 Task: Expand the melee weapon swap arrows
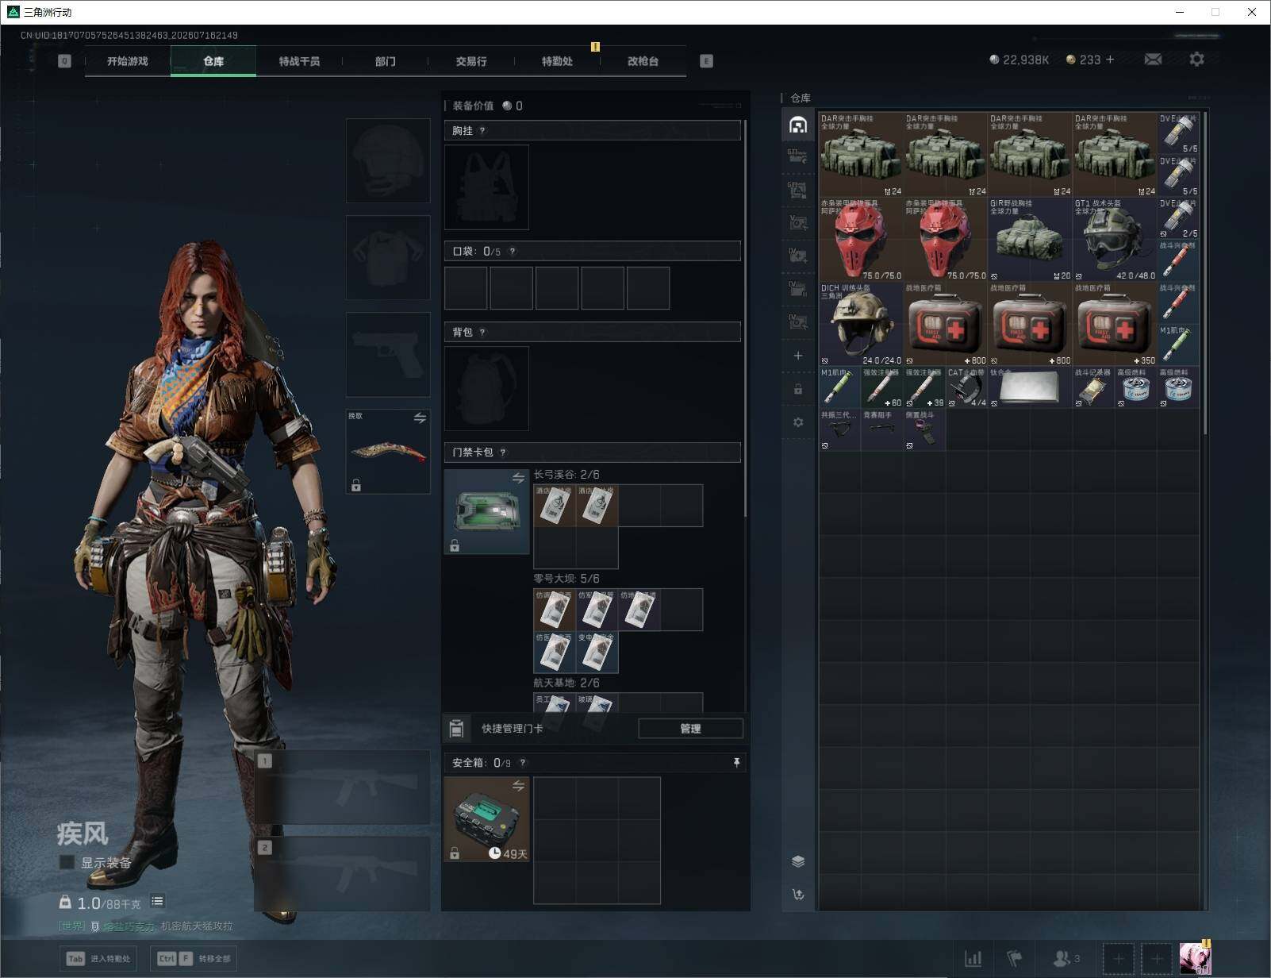[x=420, y=418]
